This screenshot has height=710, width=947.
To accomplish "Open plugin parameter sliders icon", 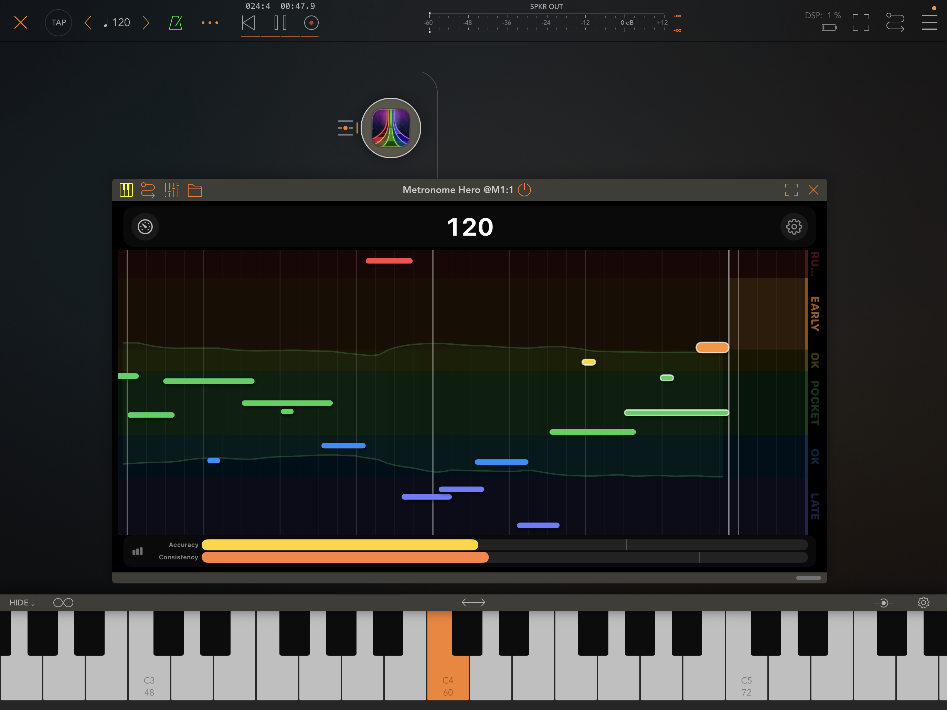I will coord(172,190).
